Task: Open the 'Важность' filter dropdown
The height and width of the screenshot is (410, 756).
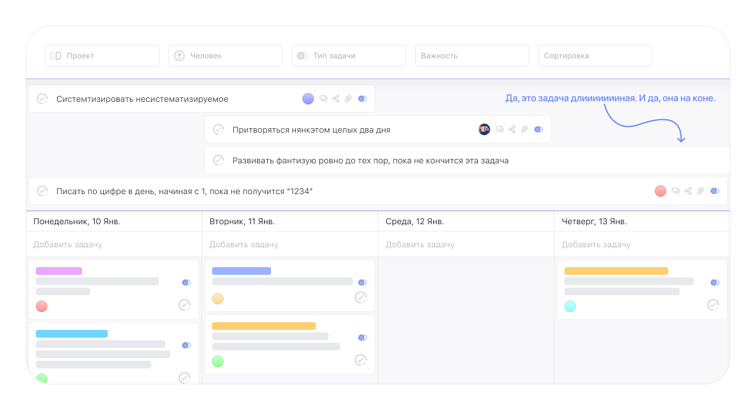Action: coord(472,56)
